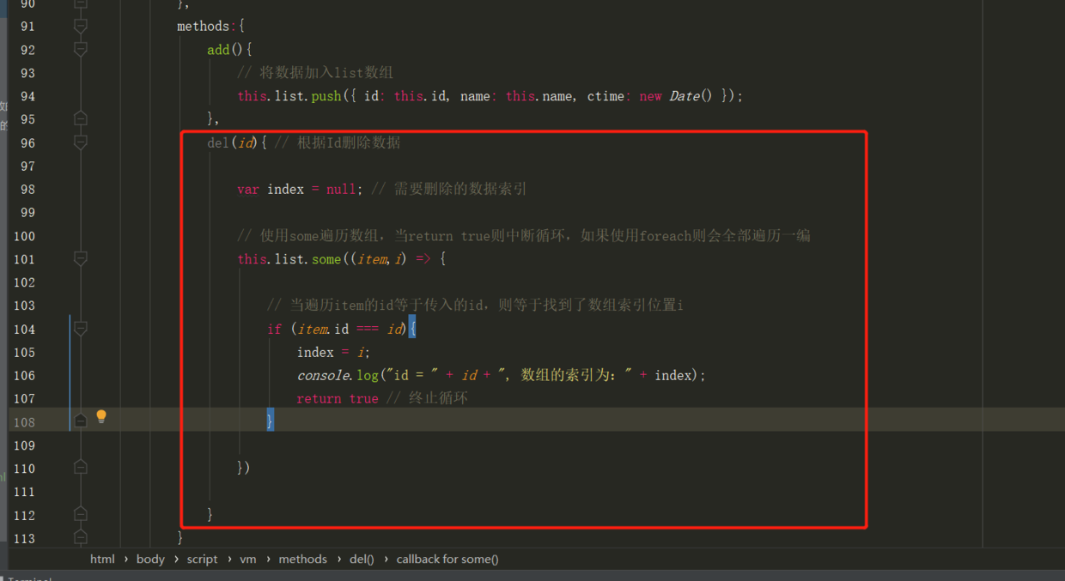Select the vm breadcrumb

(x=248, y=559)
